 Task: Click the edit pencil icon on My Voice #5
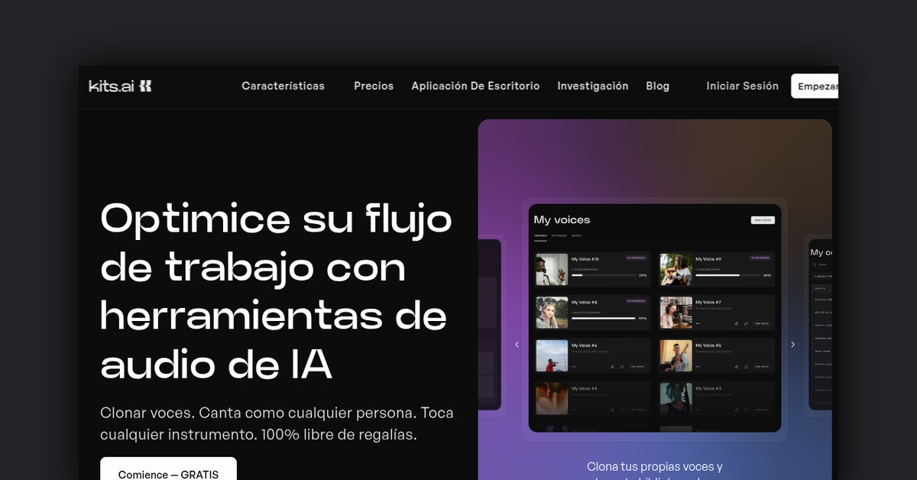[x=737, y=367]
